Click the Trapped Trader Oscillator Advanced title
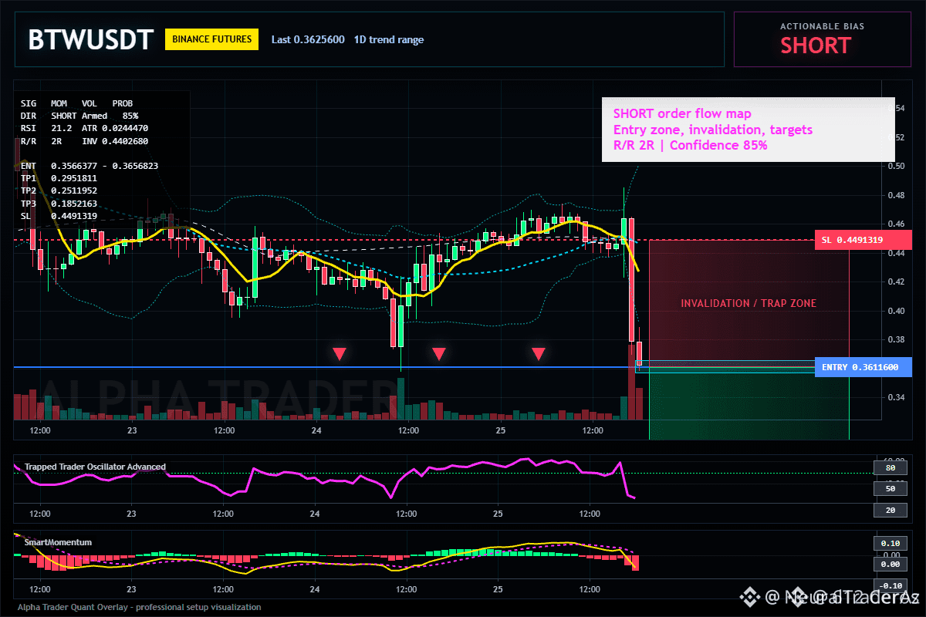The image size is (926, 617). tap(95, 467)
